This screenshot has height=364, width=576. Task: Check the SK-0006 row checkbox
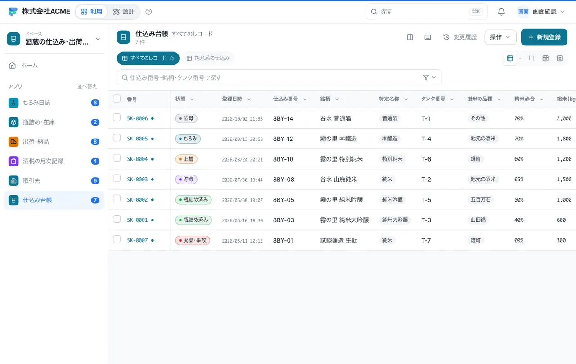point(117,117)
